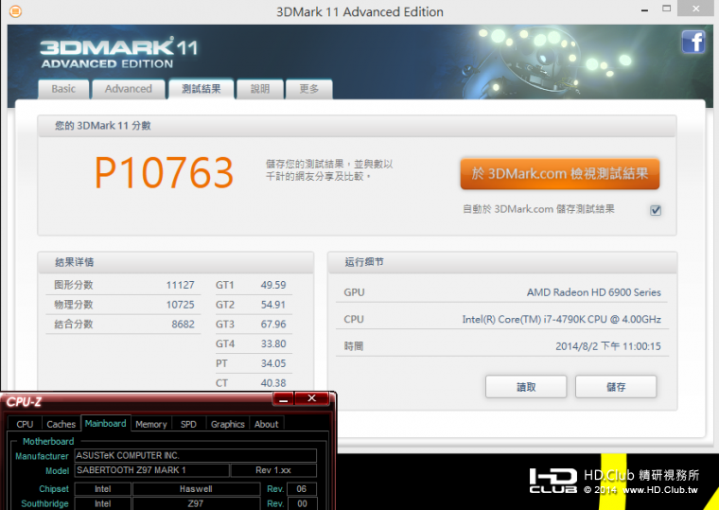This screenshot has height=510, width=719.
Task: Open Memory tab in CPU-Z
Action: [151, 424]
